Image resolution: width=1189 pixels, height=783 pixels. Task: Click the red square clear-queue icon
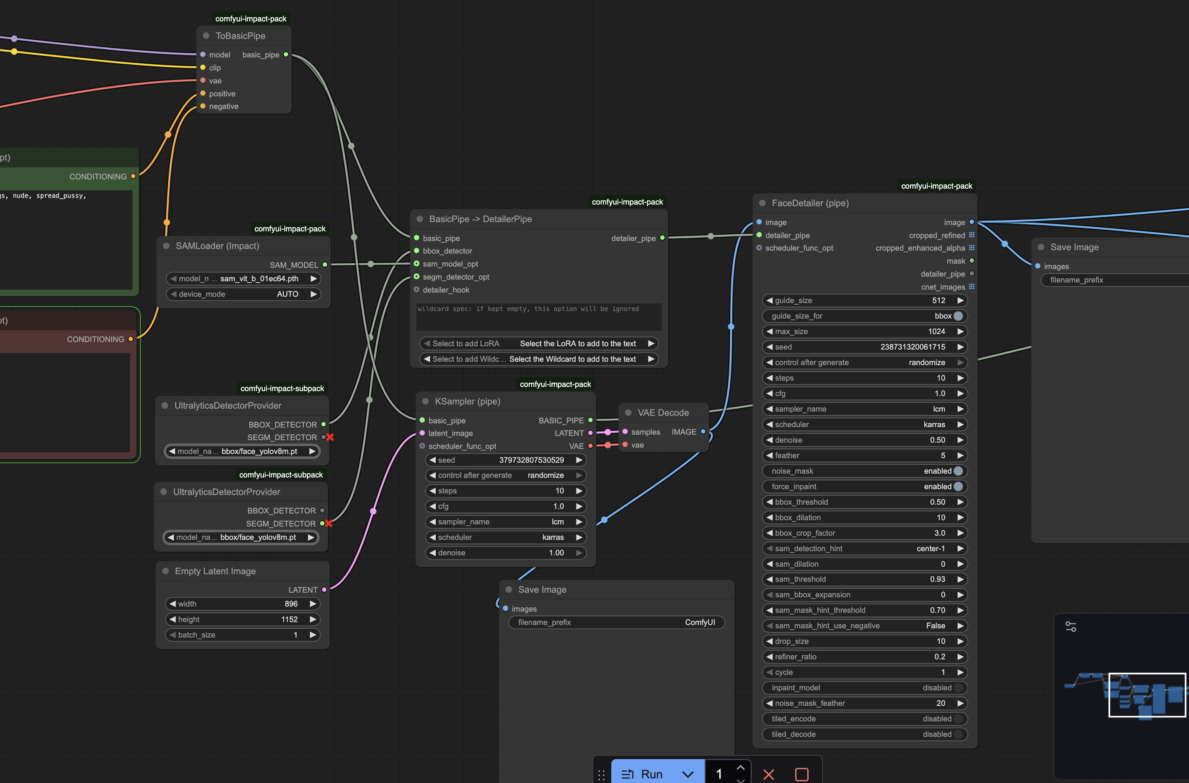[801, 774]
